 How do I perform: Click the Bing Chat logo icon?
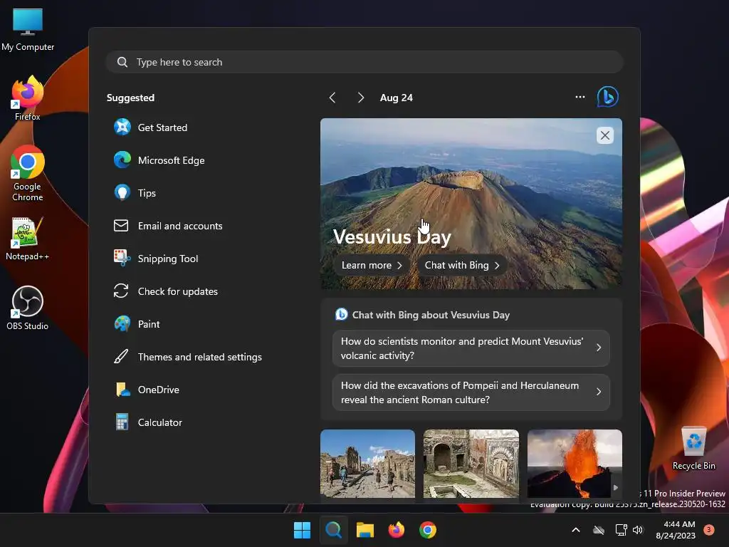coord(608,97)
